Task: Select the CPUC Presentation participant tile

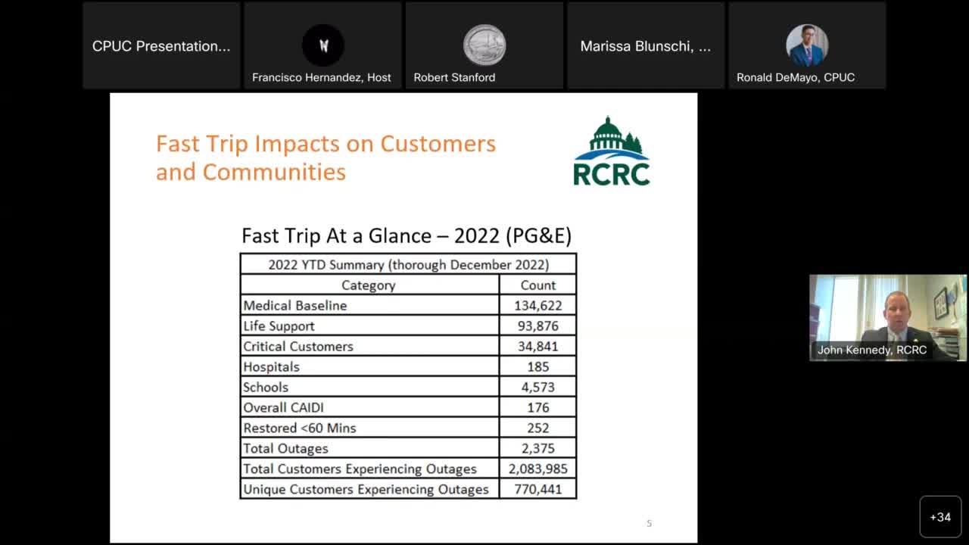Action: (161, 45)
